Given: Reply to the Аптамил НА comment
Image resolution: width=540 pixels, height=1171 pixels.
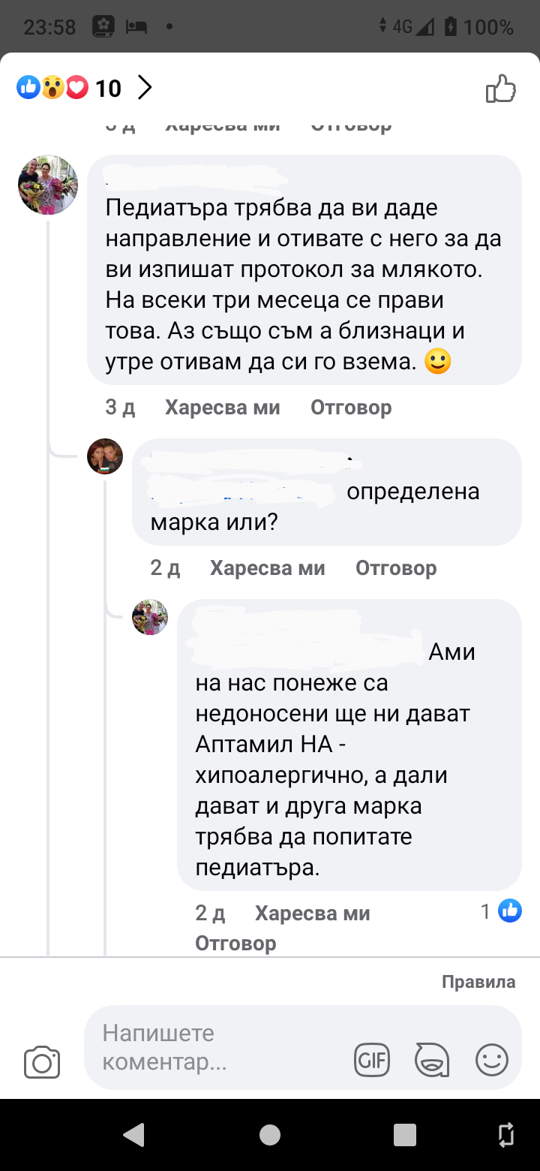Looking at the screenshot, I should (235, 943).
